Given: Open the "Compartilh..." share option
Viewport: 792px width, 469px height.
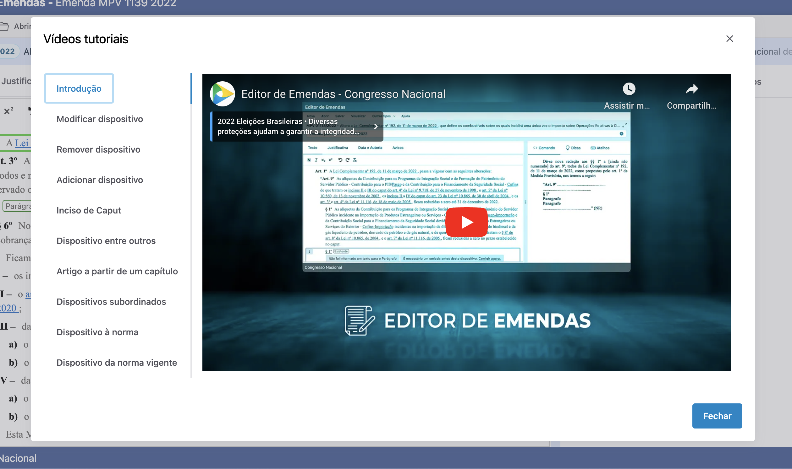Looking at the screenshot, I should click(692, 106).
